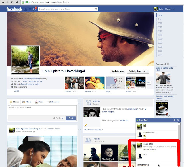184x167 pixels.
Task: Select the Life event tab in composer
Action: pyautogui.click(x=53, y=102)
